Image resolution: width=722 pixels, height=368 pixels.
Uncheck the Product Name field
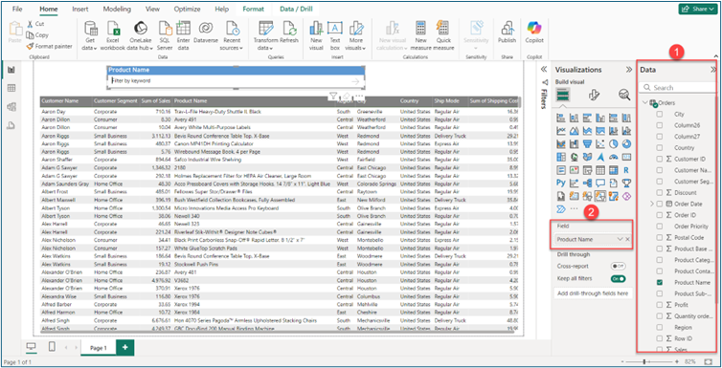(660, 283)
